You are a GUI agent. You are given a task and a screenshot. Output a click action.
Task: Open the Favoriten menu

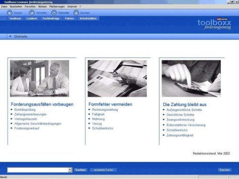pos(30,7)
